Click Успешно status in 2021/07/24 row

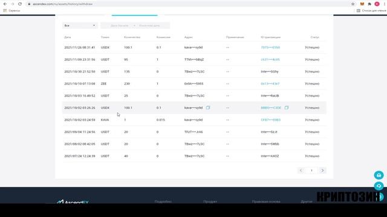[x=312, y=156]
